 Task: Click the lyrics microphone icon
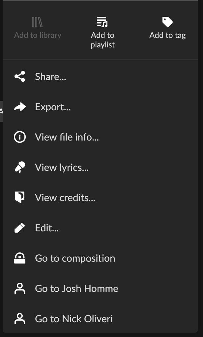(x=20, y=168)
